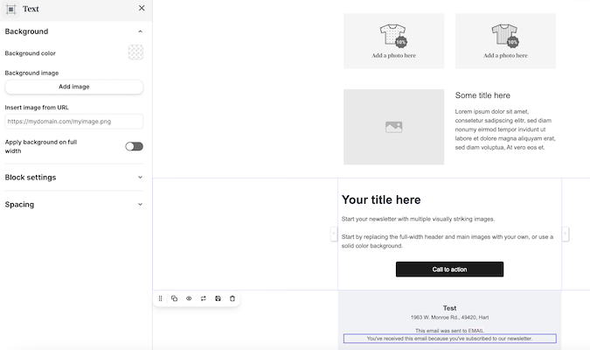This screenshot has height=350, width=590.
Task: Toggle Apply background on full width
Action: (x=134, y=146)
